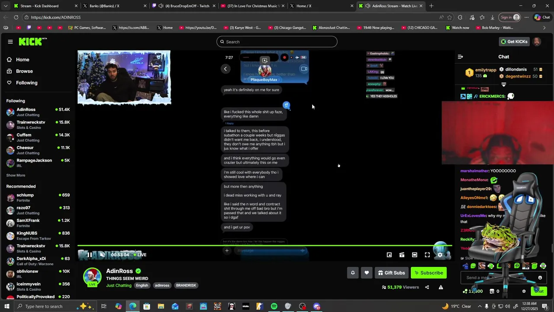Collapse the chat panel
The width and height of the screenshot is (554, 312).
click(x=461, y=57)
